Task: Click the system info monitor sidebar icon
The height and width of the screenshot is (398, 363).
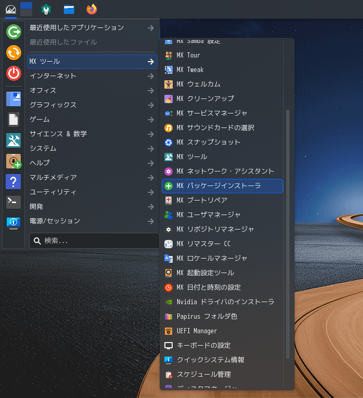Action: pyautogui.click(x=13, y=223)
